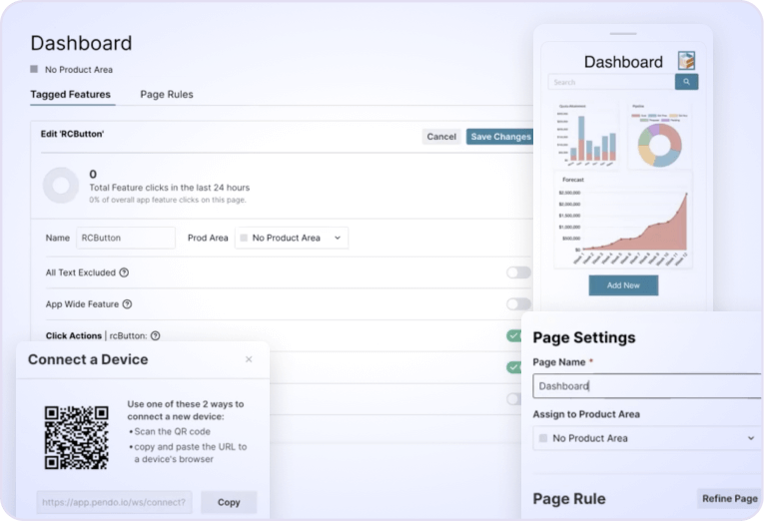Image resolution: width=764 pixels, height=521 pixels.
Task: Click the swatch inside the Prod Area dropdown
Action: (244, 239)
